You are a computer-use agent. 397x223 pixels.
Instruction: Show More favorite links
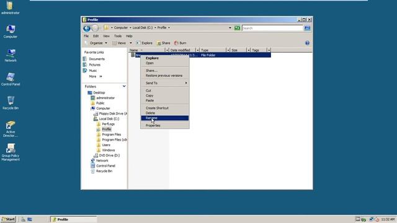95,76
